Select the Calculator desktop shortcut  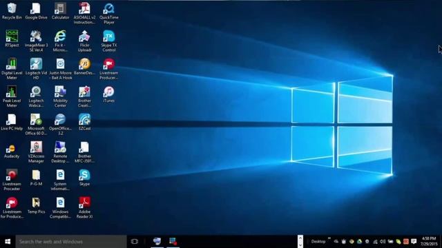tap(60, 11)
